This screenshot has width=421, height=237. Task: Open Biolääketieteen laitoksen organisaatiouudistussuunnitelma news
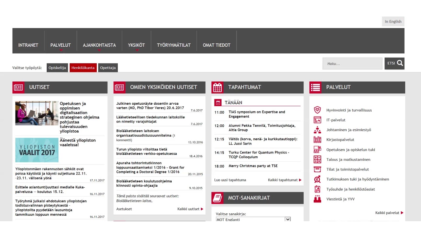point(146,135)
